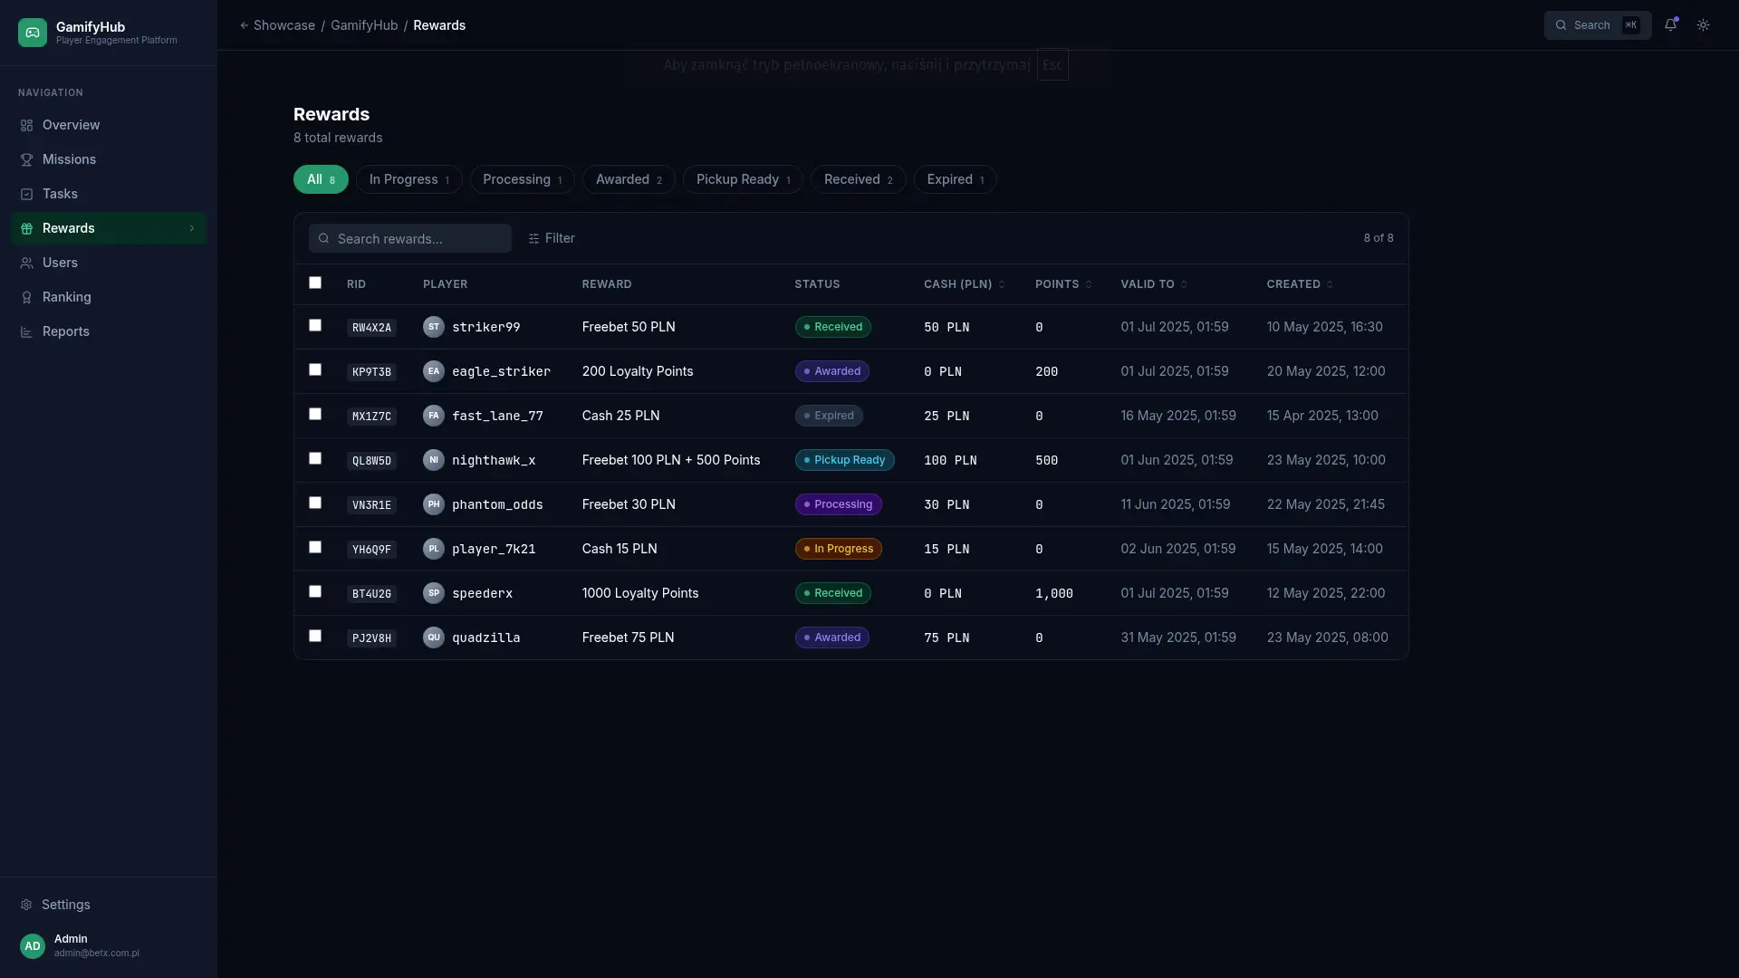Click striker99's ST avatar

434,327
